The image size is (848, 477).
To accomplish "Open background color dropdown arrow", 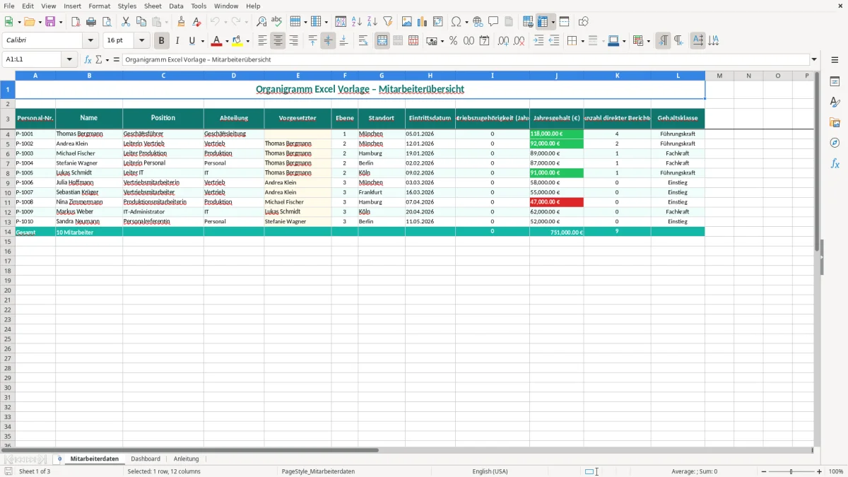I will pyautogui.click(x=247, y=41).
